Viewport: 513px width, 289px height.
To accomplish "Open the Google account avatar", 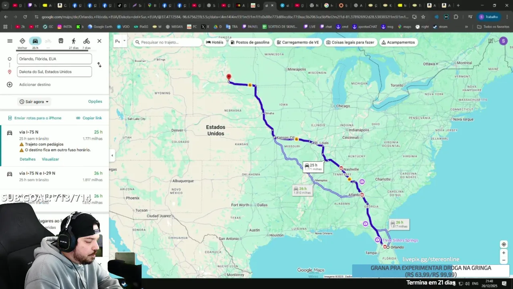I will pyautogui.click(x=503, y=41).
